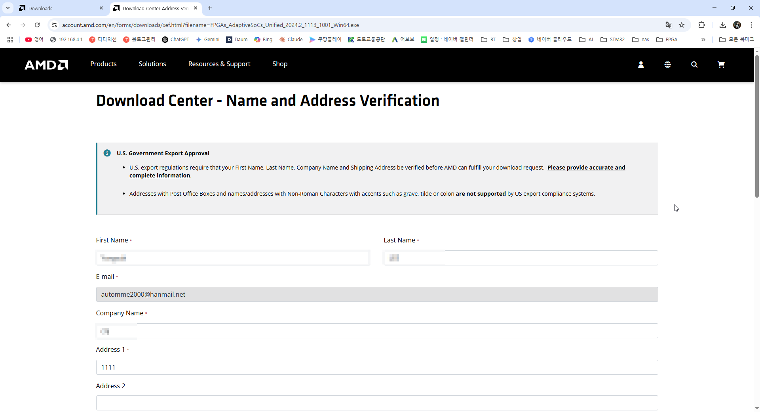This screenshot has width=760, height=412.
Task: Click the browser forward arrow
Action: point(23,25)
